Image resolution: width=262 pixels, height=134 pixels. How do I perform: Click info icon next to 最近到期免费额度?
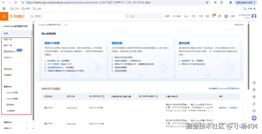(x=157, y=96)
